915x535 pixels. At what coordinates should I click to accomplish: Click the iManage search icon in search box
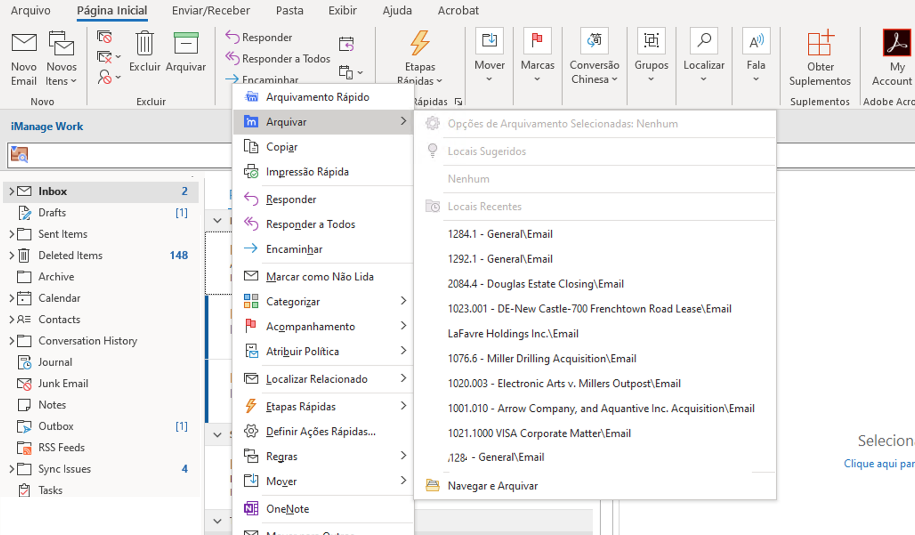pyautogui.click(x=19, y=155)
